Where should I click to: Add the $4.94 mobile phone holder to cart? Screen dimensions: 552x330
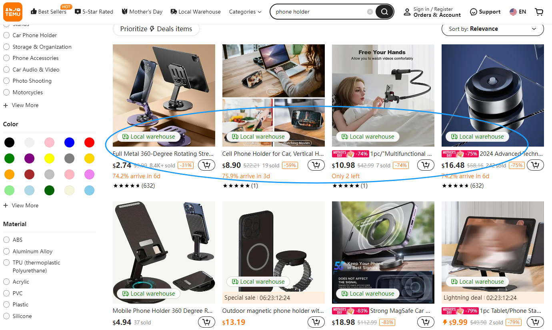206,322
